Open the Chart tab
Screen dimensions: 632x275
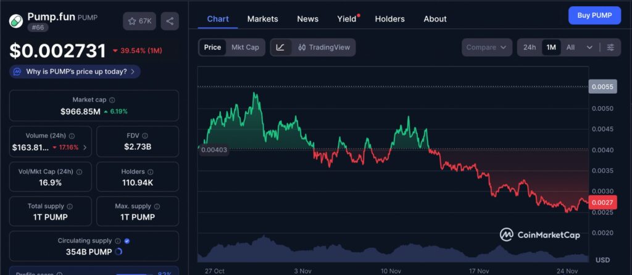coord(218,19)
